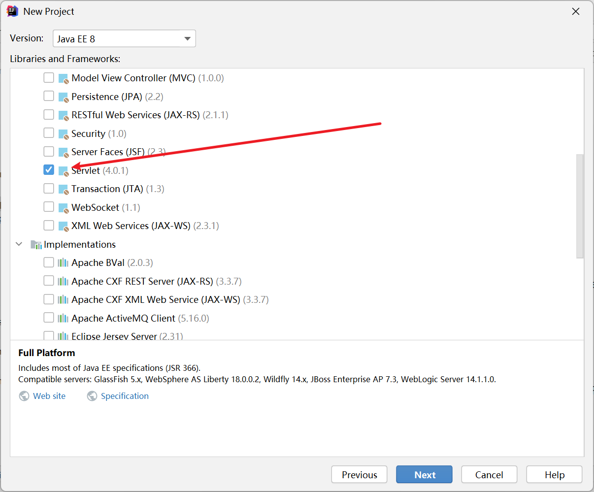This screenshot has width=594, height=492.
Task: Click the Full Platform description heading
Action: pos(47,353)
